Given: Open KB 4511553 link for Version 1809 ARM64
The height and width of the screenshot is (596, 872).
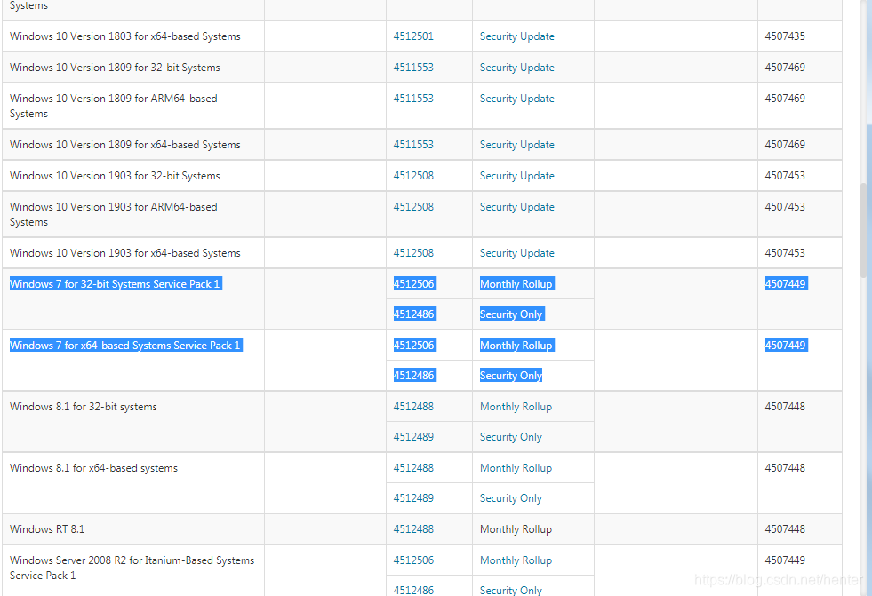Looking at the screenshot, I should tap(413, 99).
